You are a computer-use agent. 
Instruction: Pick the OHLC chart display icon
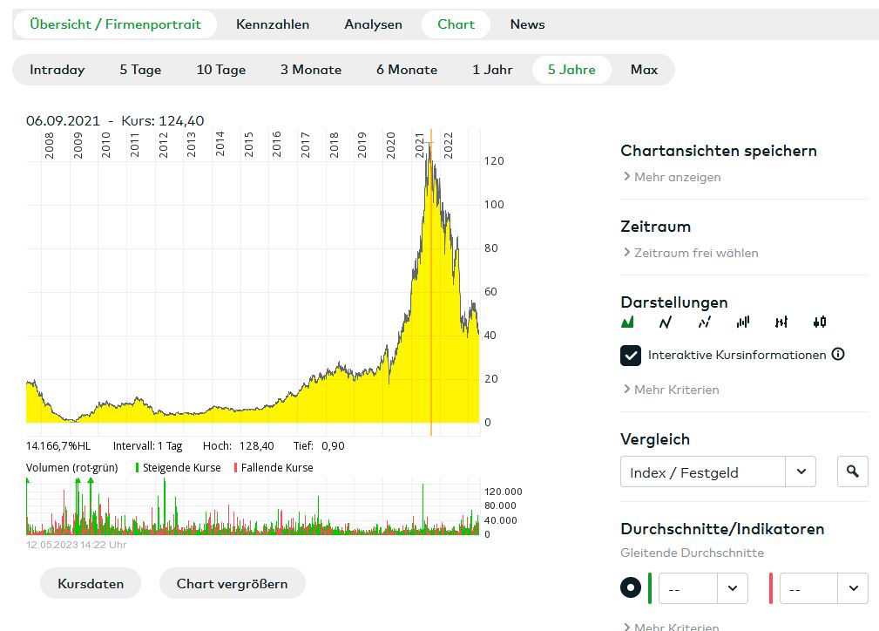pos(781,322)
